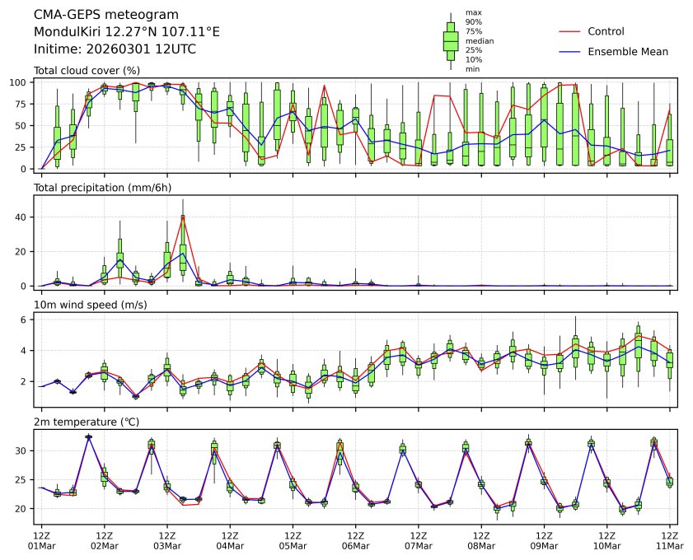The width and height of the screenshot is (693, 560).
Task: Click the 12Z 11Mar time axis label
Action: point(668,539)
